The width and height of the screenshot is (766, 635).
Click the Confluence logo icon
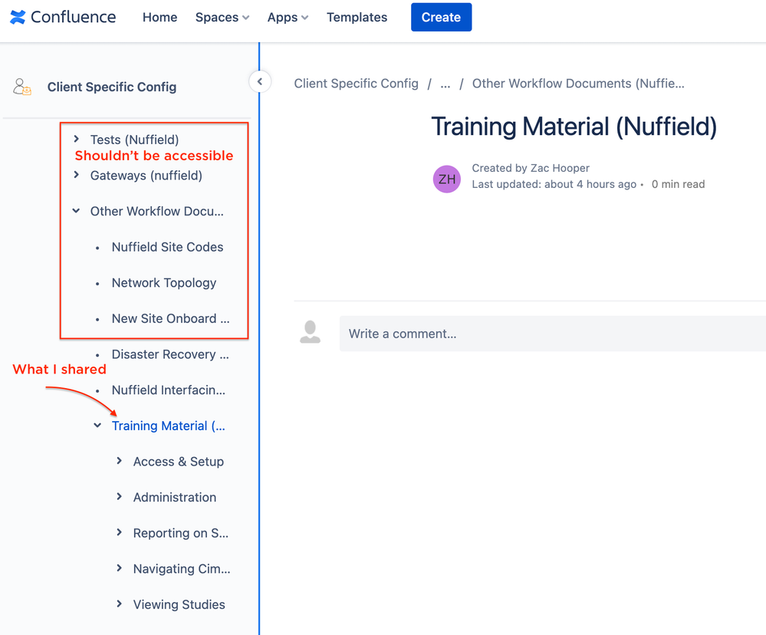tap(18, 17)
